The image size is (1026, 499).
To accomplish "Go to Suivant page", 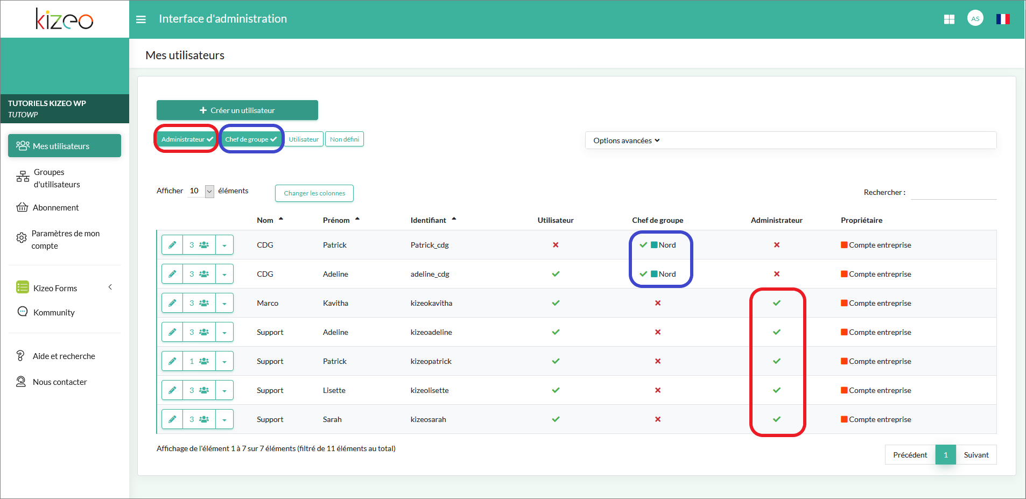I will [976, 455].
